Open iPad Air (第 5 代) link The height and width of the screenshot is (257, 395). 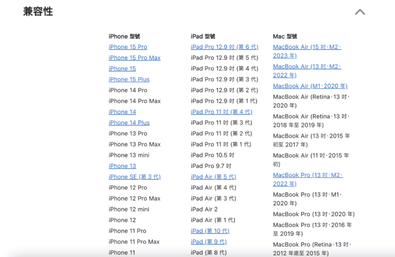pyautogui.click(x=213, y=177)
